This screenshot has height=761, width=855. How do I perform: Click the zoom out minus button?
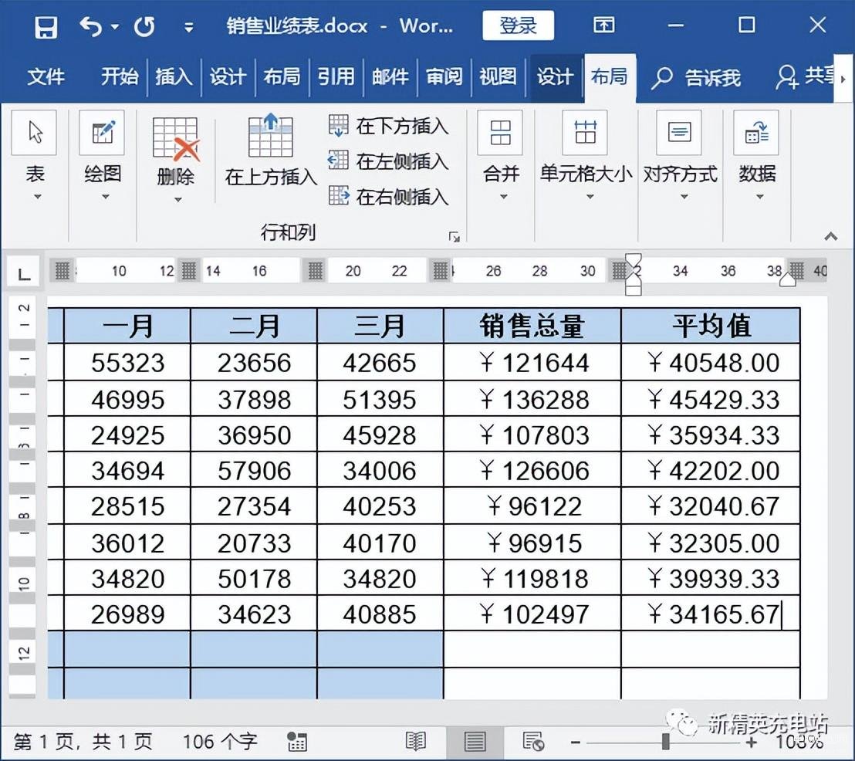[x=575, y=742]
